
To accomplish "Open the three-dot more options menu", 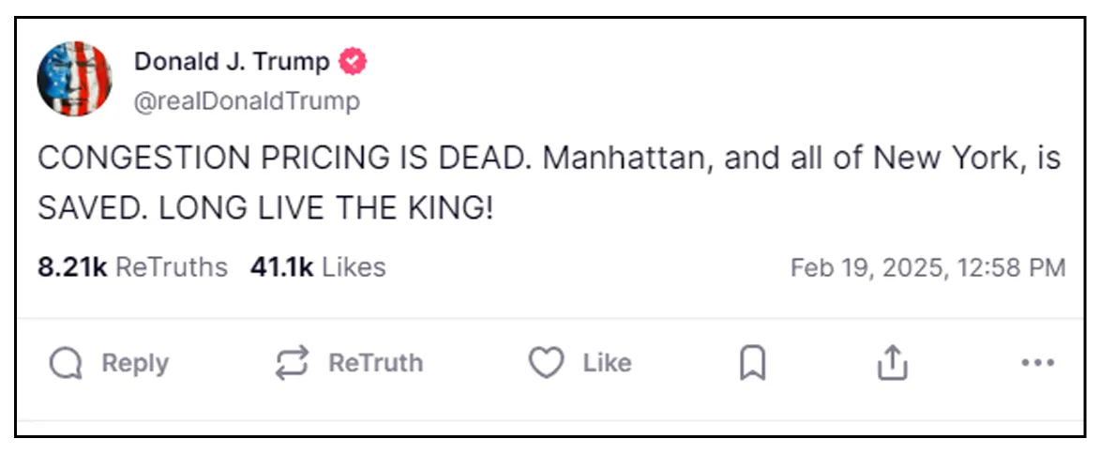I will pyautogui.click(x=1037, y=363).
